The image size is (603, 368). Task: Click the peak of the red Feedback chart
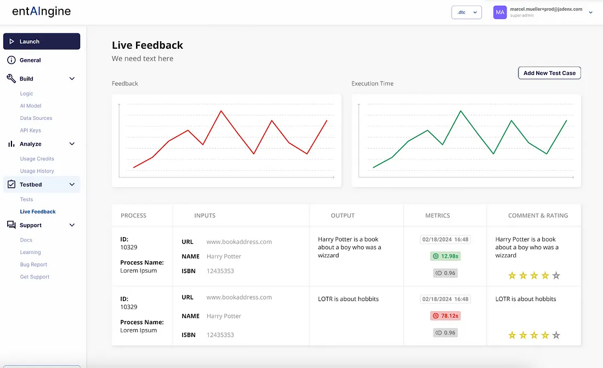click(x=221, y=111)
